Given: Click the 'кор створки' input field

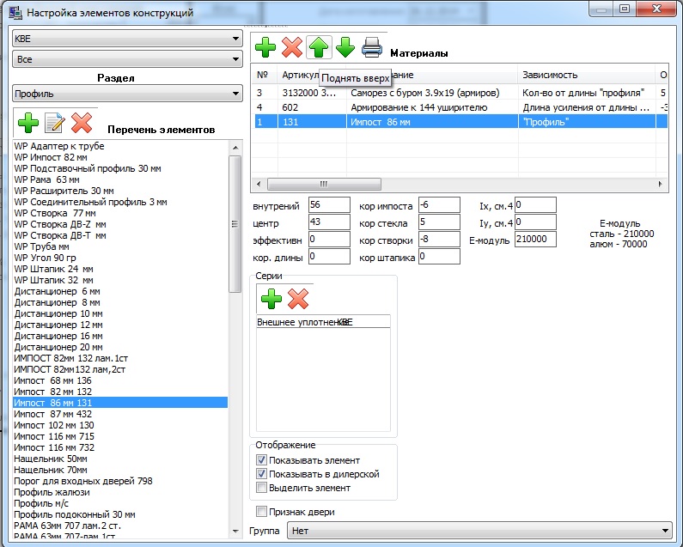Looking at the screenshot, I should (x=439, y=239).
